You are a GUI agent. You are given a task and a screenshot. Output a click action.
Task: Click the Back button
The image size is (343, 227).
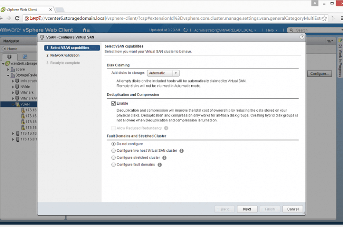[x=225, y=209]
